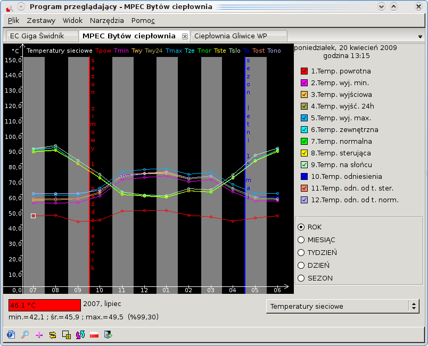The height and width of the screenshot is (346, 428).
Task: Open the Widok menu
Action: coord(72,20)
